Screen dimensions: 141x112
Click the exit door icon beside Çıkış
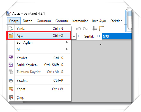point(11,97)
